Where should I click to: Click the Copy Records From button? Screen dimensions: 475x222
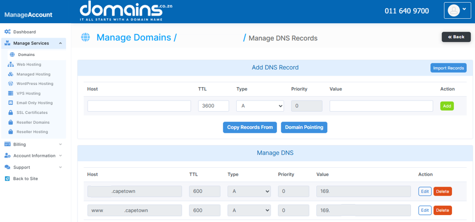[x=250, y=127]
